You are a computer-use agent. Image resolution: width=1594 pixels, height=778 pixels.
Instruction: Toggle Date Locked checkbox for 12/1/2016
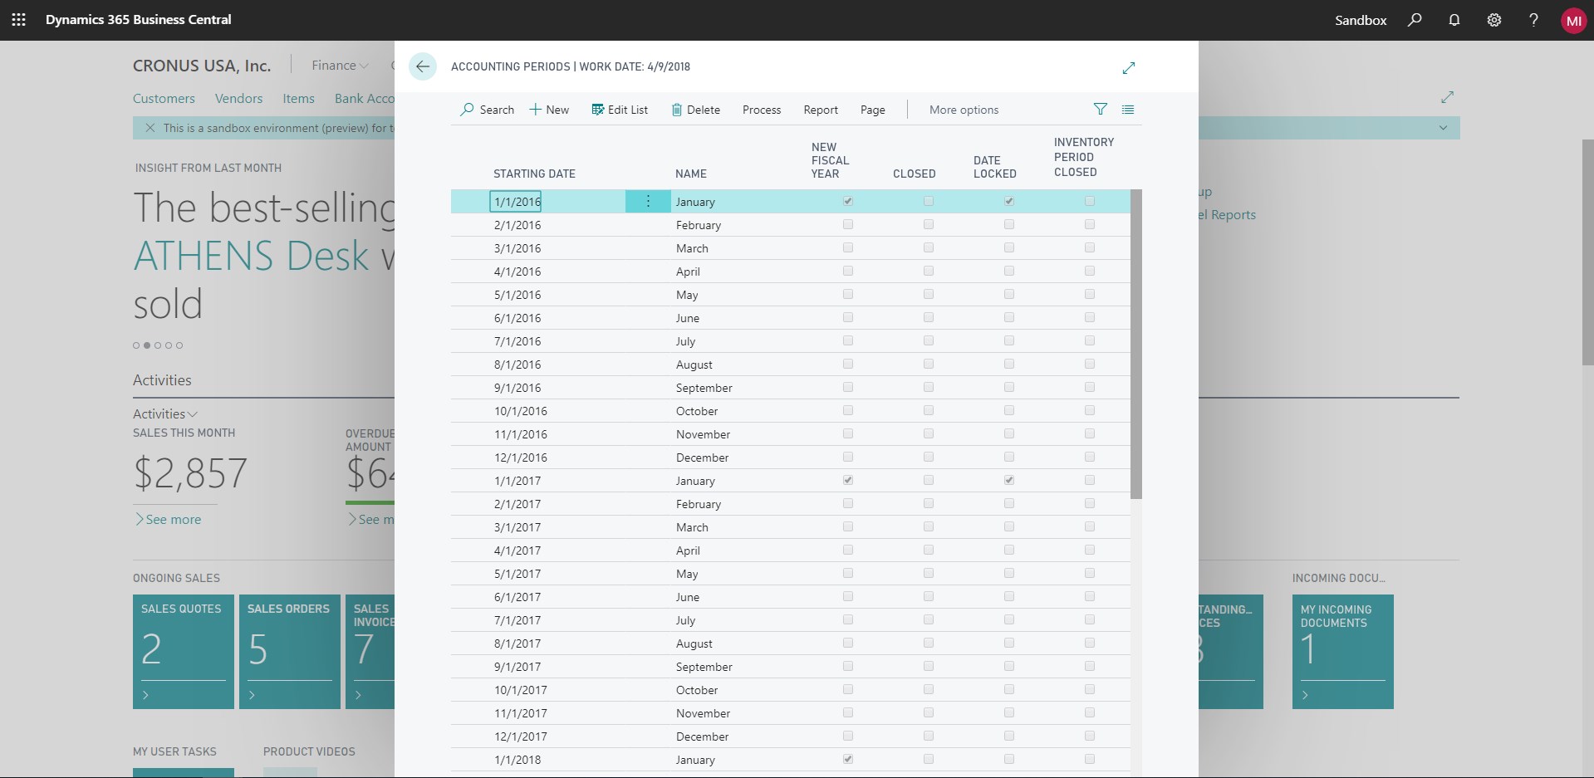coord(1009,457)
